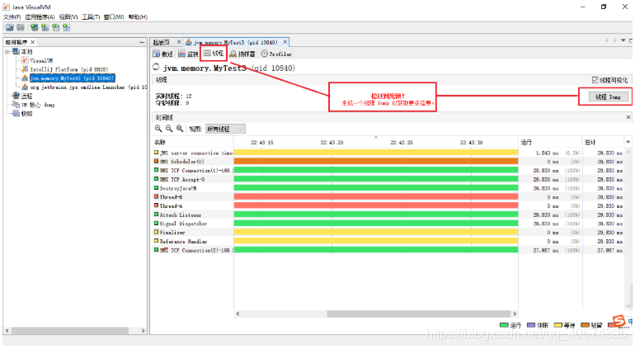635x349 pixels.
Task: Click the 远程 (Remote) node icon
Action: click(16, 96)
